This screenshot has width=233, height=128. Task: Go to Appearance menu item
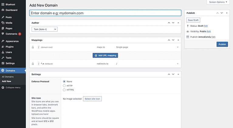point(12,41)
